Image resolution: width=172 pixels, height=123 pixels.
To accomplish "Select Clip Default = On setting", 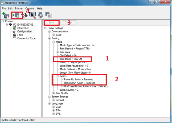I will tap(69, 55).
